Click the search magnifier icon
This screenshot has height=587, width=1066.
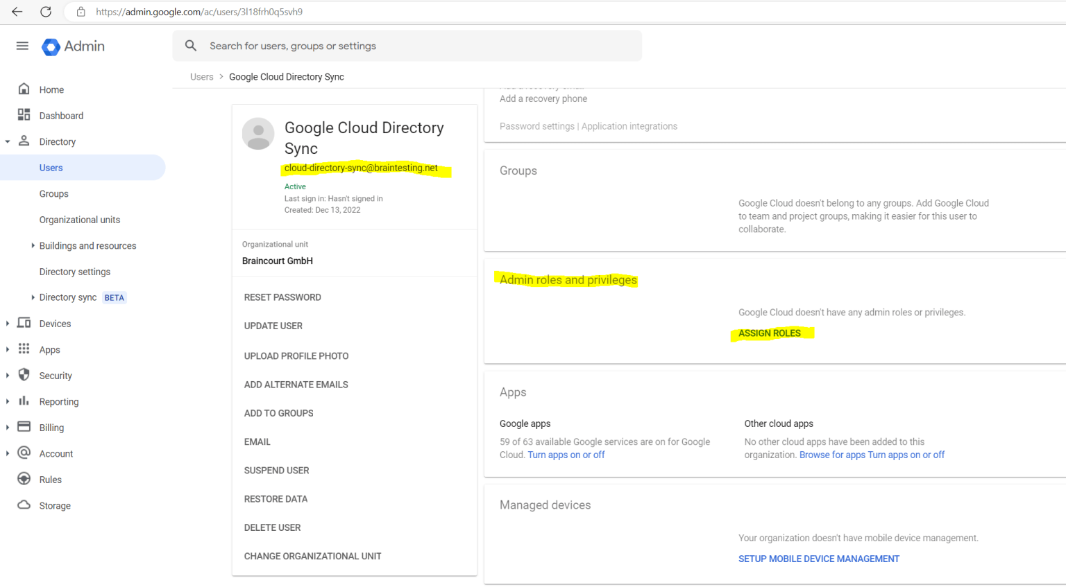tap(190, 46)
